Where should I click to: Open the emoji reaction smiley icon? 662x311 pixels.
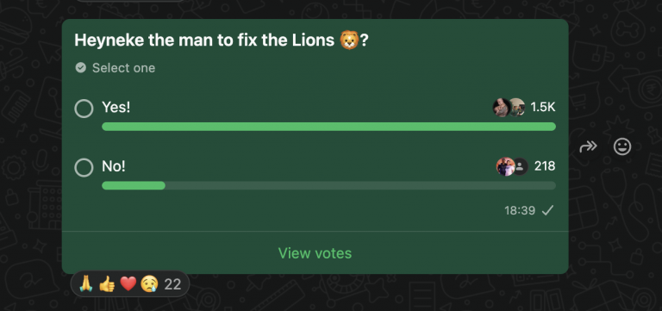(x=622, y=146)
